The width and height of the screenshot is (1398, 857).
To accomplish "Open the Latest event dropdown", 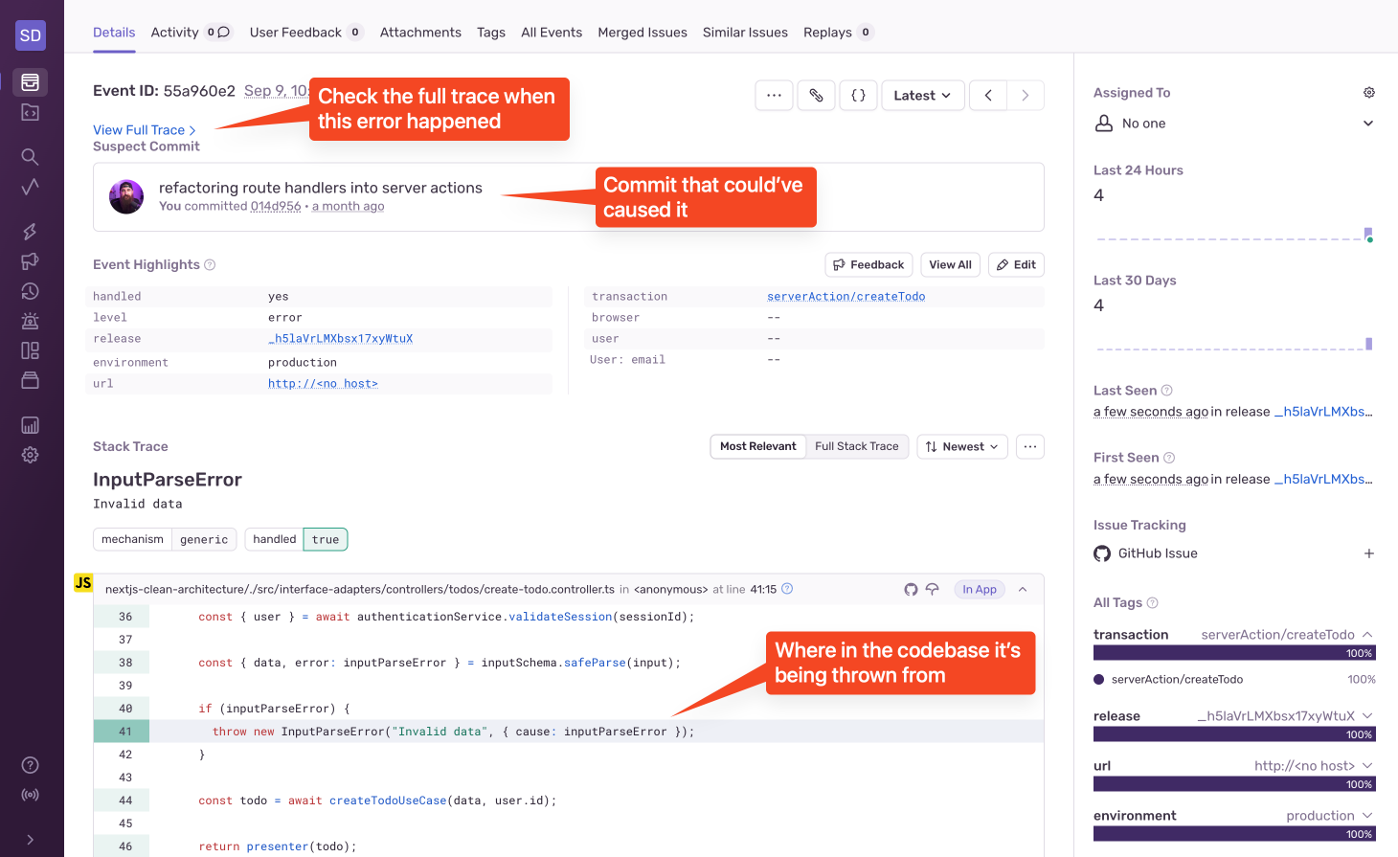I will tap(923, 95).
